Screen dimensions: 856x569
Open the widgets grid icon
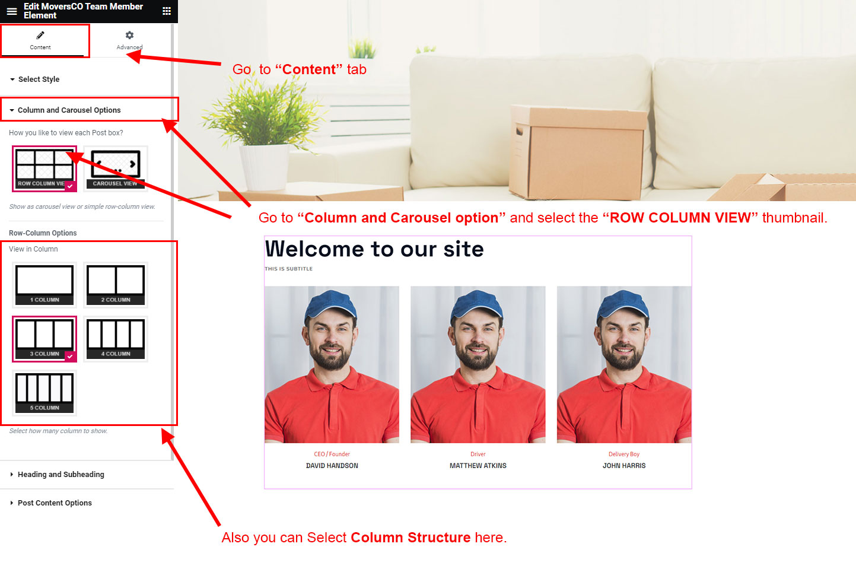[x=167, y=11]
